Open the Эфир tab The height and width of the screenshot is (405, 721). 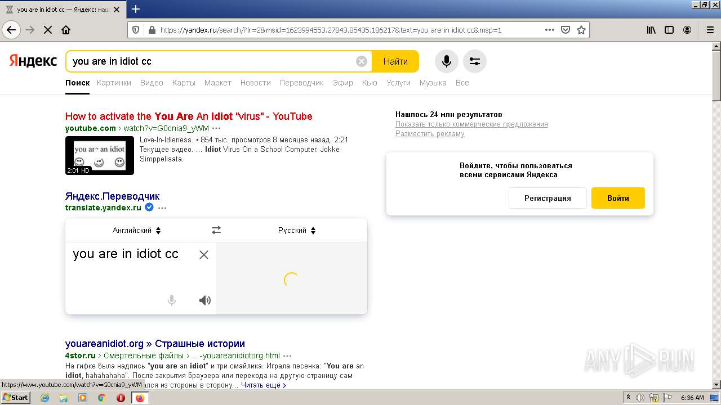pyautogui.click(x=342, y=83)
